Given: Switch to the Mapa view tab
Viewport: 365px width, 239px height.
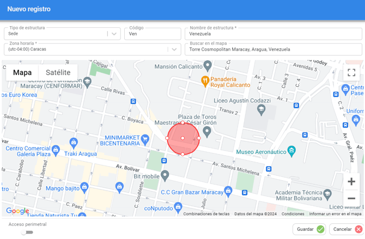Looking at the screenshot, I should pos(22,72).
